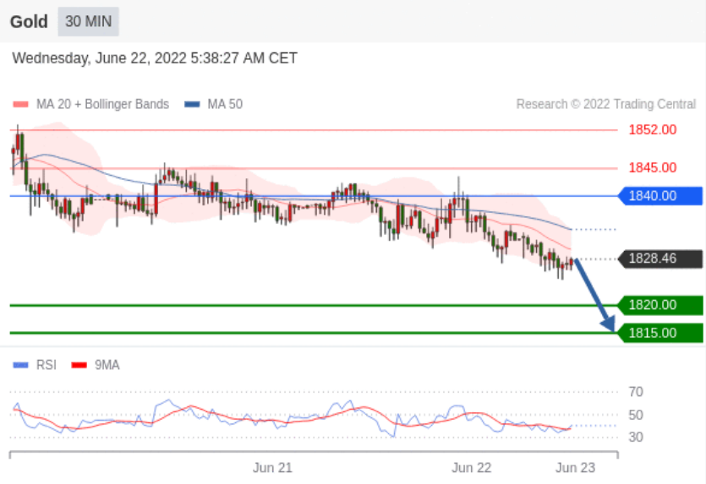The width and height of the screenshot is (706, 484).
Task: Click the RSI 50 level label
Action: click(x=636, y=415)
